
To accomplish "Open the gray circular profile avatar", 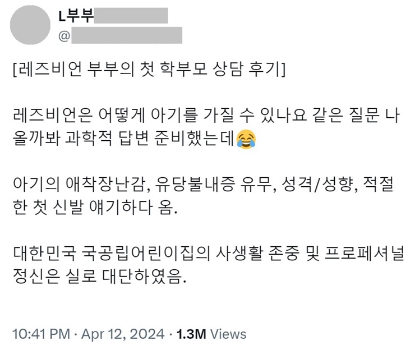I will tap(30, 25).
